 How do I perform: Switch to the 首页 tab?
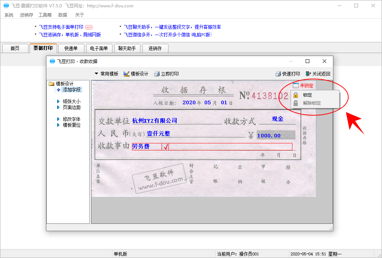[x=15, y=48]
